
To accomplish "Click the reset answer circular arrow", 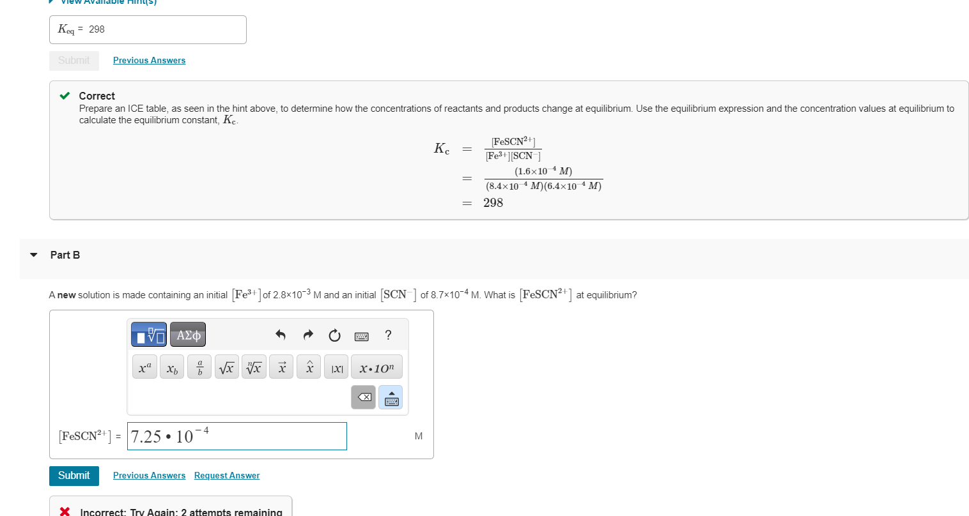I will coord(334,335).
